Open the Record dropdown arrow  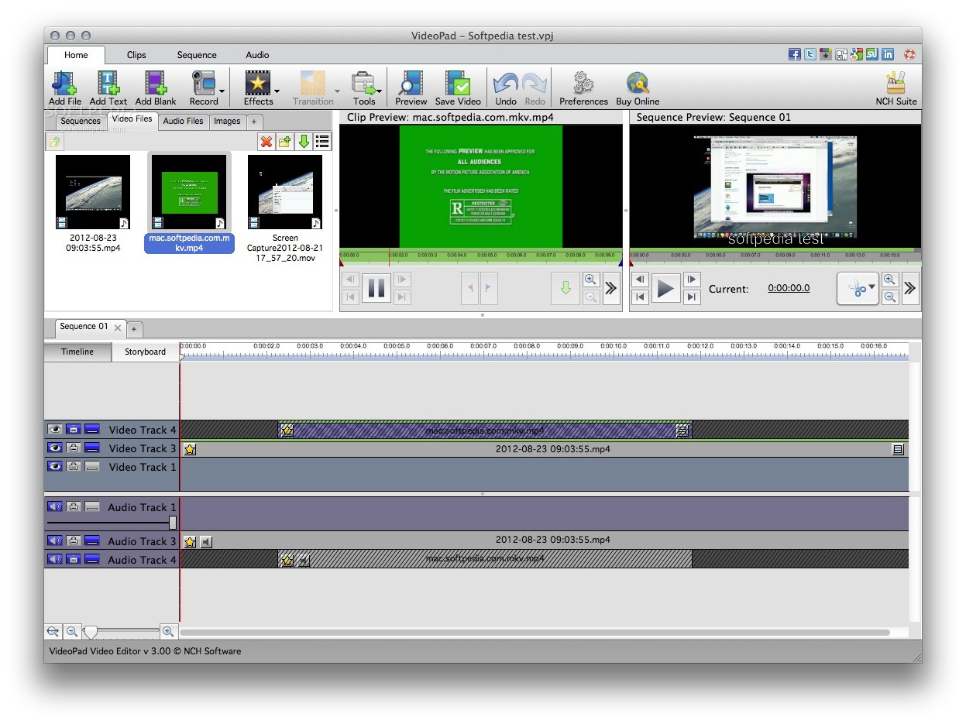click(x=222, y=92)
